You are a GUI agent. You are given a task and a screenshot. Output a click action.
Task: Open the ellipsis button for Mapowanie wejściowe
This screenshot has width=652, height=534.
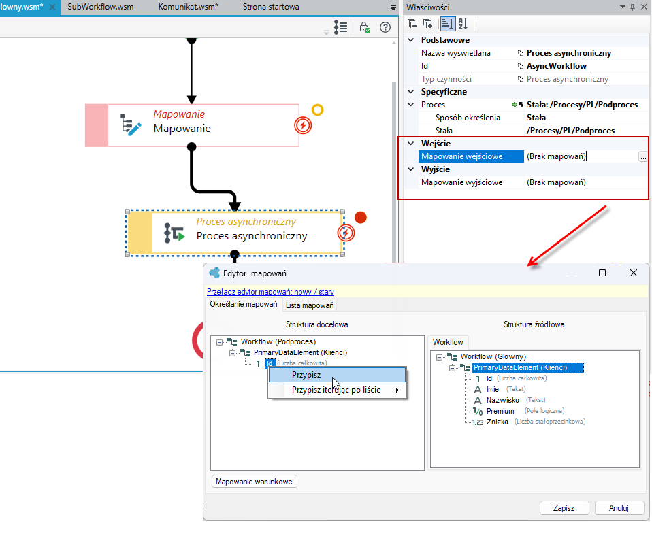click(x=643, y=156)
